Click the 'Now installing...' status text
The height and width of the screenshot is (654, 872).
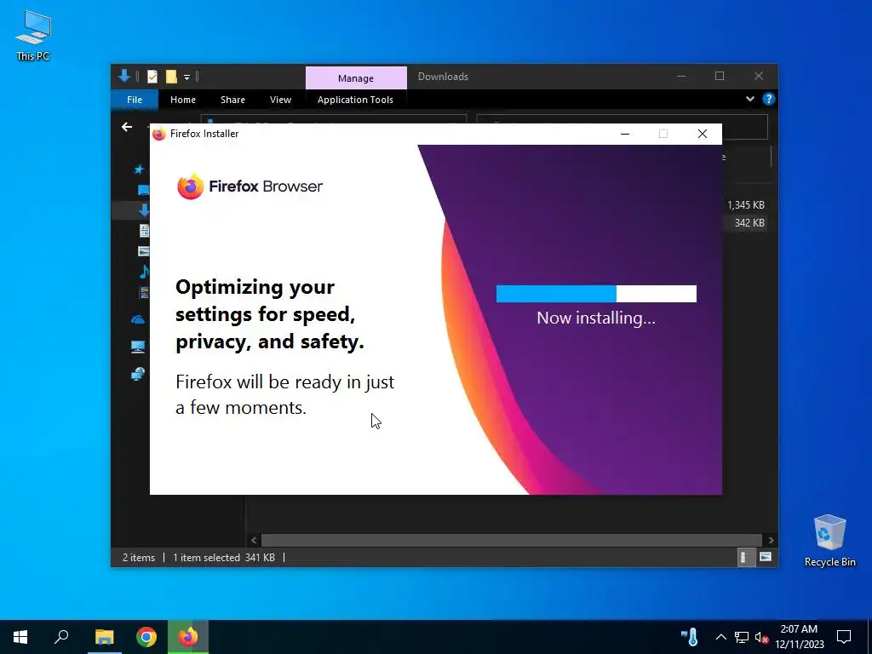[595, 318]
